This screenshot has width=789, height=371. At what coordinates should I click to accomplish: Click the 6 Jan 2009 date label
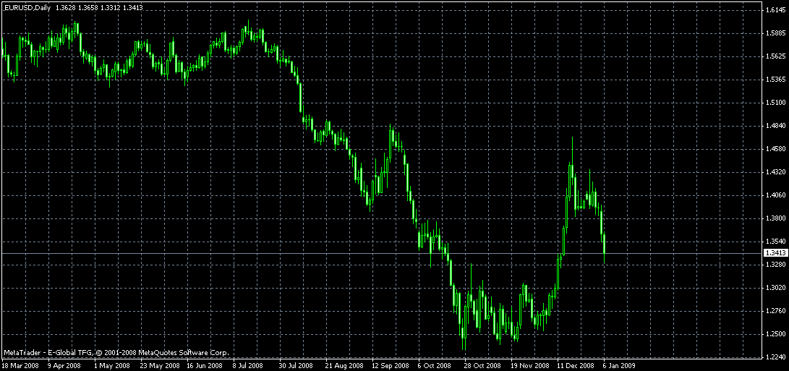pos(620,366)
